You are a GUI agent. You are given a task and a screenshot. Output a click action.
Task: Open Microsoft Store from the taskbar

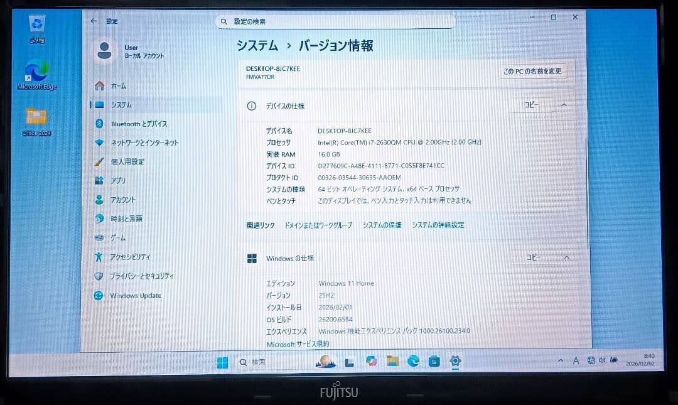[433, 362]
